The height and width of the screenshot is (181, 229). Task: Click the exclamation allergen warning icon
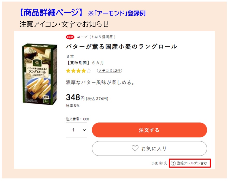pos(173,163)
